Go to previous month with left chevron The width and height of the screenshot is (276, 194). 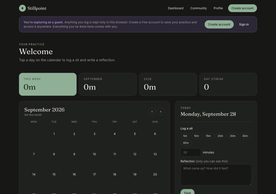coord(152,111)
